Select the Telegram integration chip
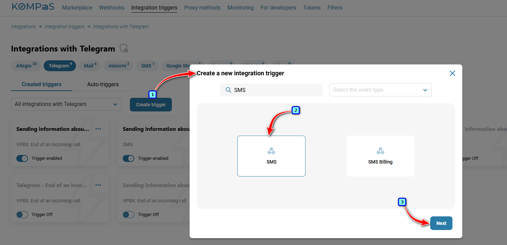 (60, 66)
